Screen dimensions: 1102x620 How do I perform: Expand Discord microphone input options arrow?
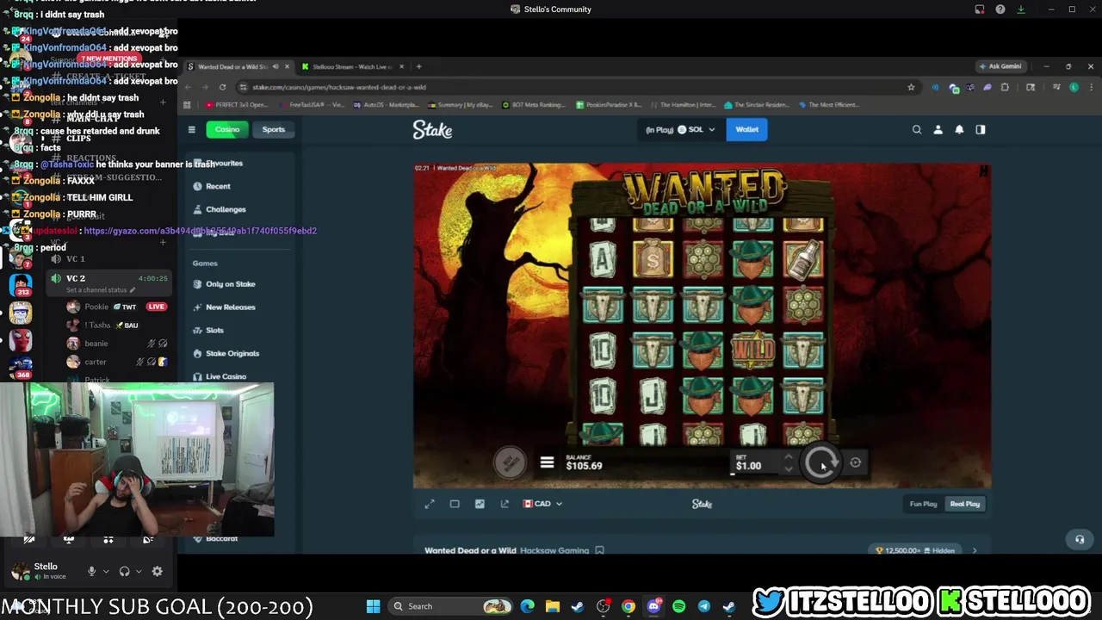click(106, 571)
